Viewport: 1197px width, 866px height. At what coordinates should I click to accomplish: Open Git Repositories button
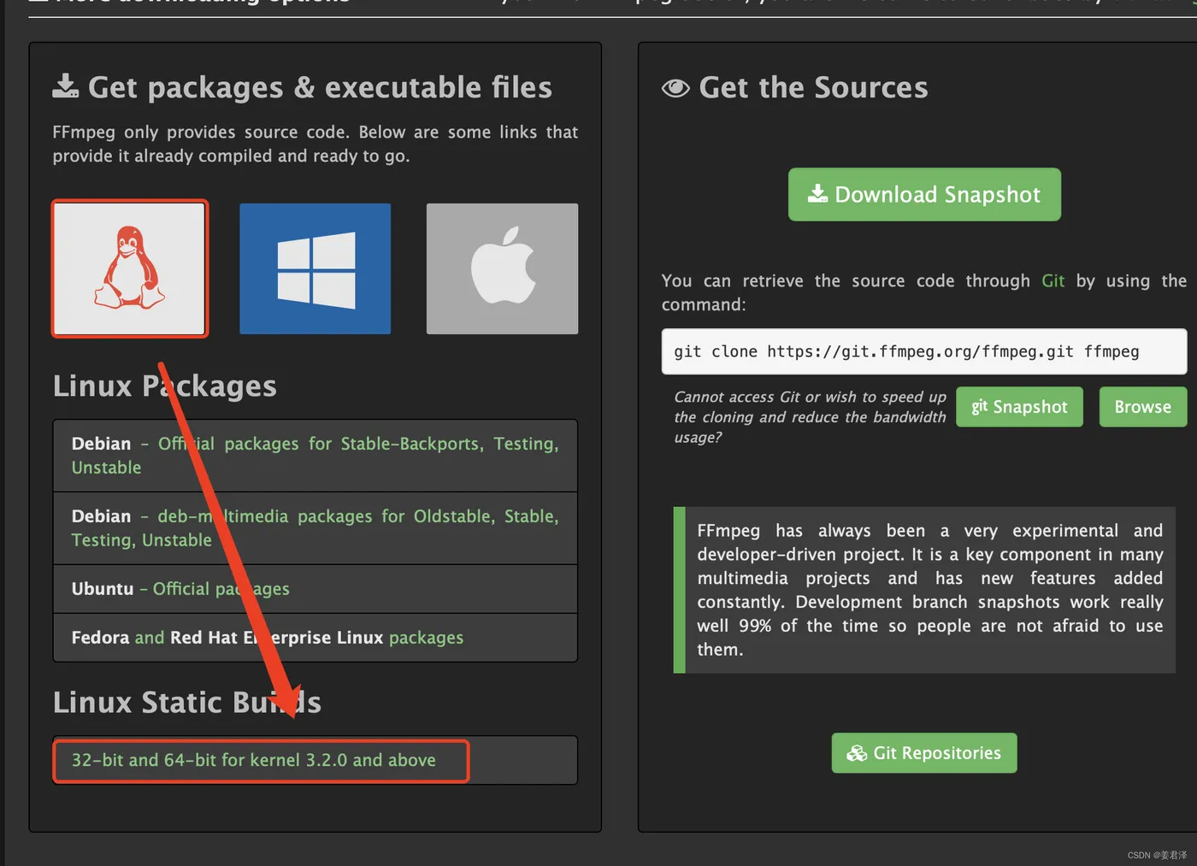[924, 753]
